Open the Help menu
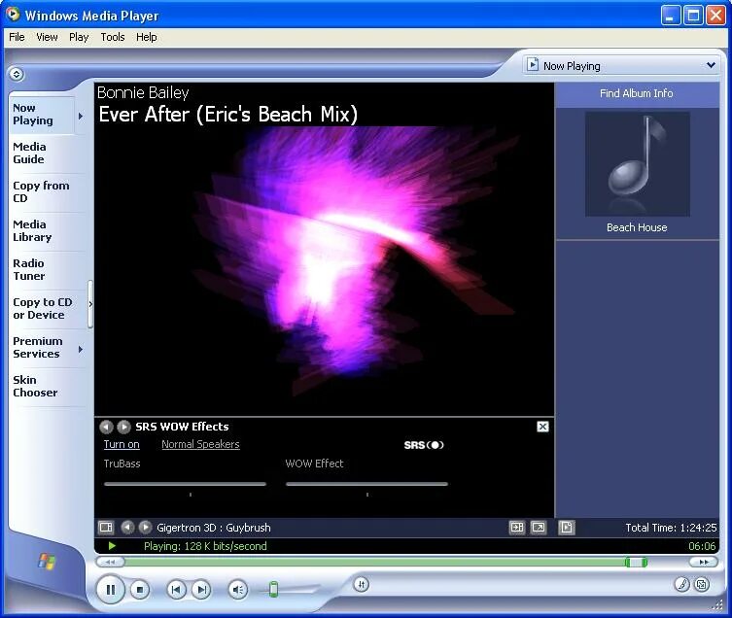732x618 pixels. 146,37
